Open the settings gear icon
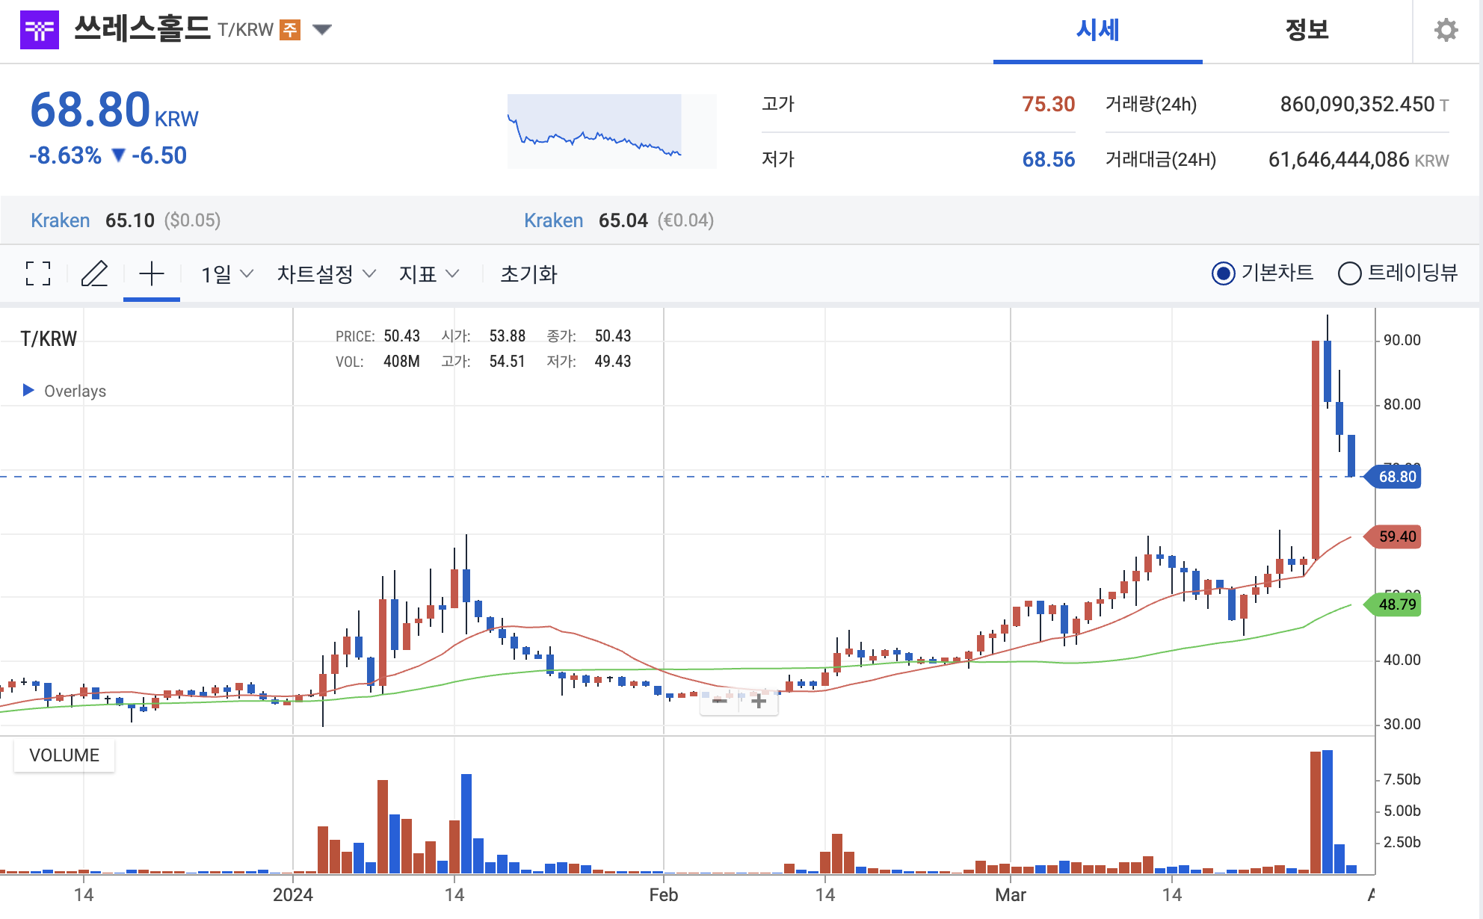Viewport: 1483px width, 919px height. pos(1446,30)
